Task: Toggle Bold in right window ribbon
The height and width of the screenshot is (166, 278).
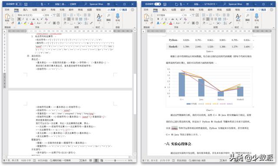Action: (x=158, y=19)
